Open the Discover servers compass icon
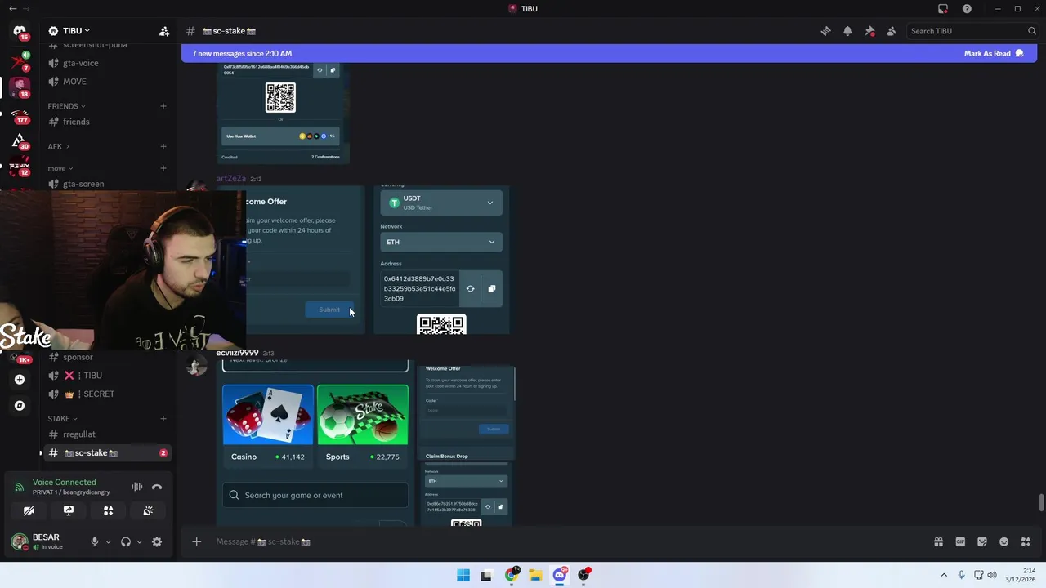 point(20,405)
